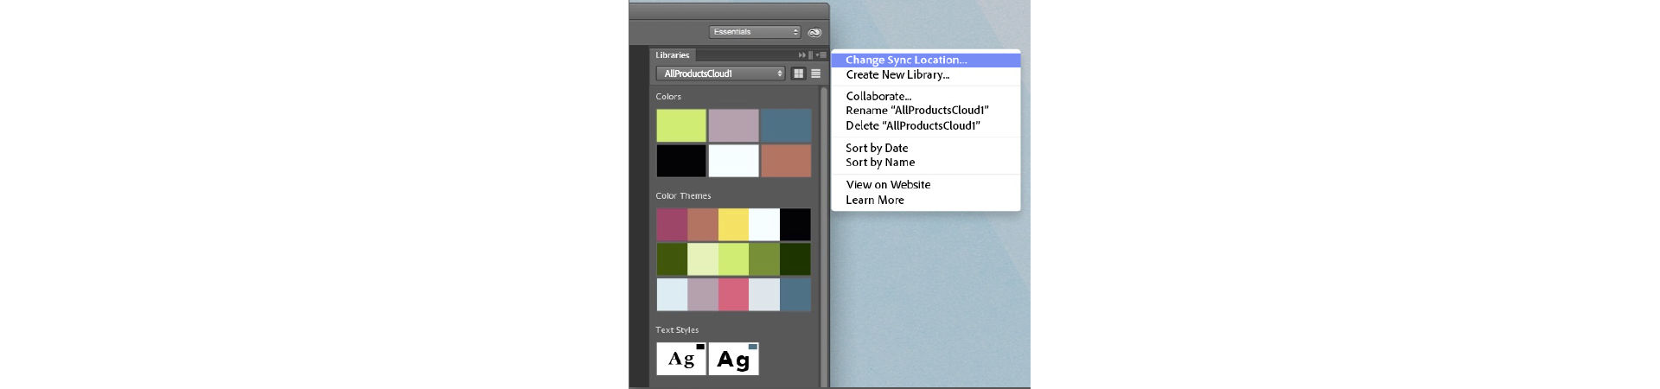The image size is (1660, 389).
Task: Click the "Colors" section heading
Action: [668, 97]
